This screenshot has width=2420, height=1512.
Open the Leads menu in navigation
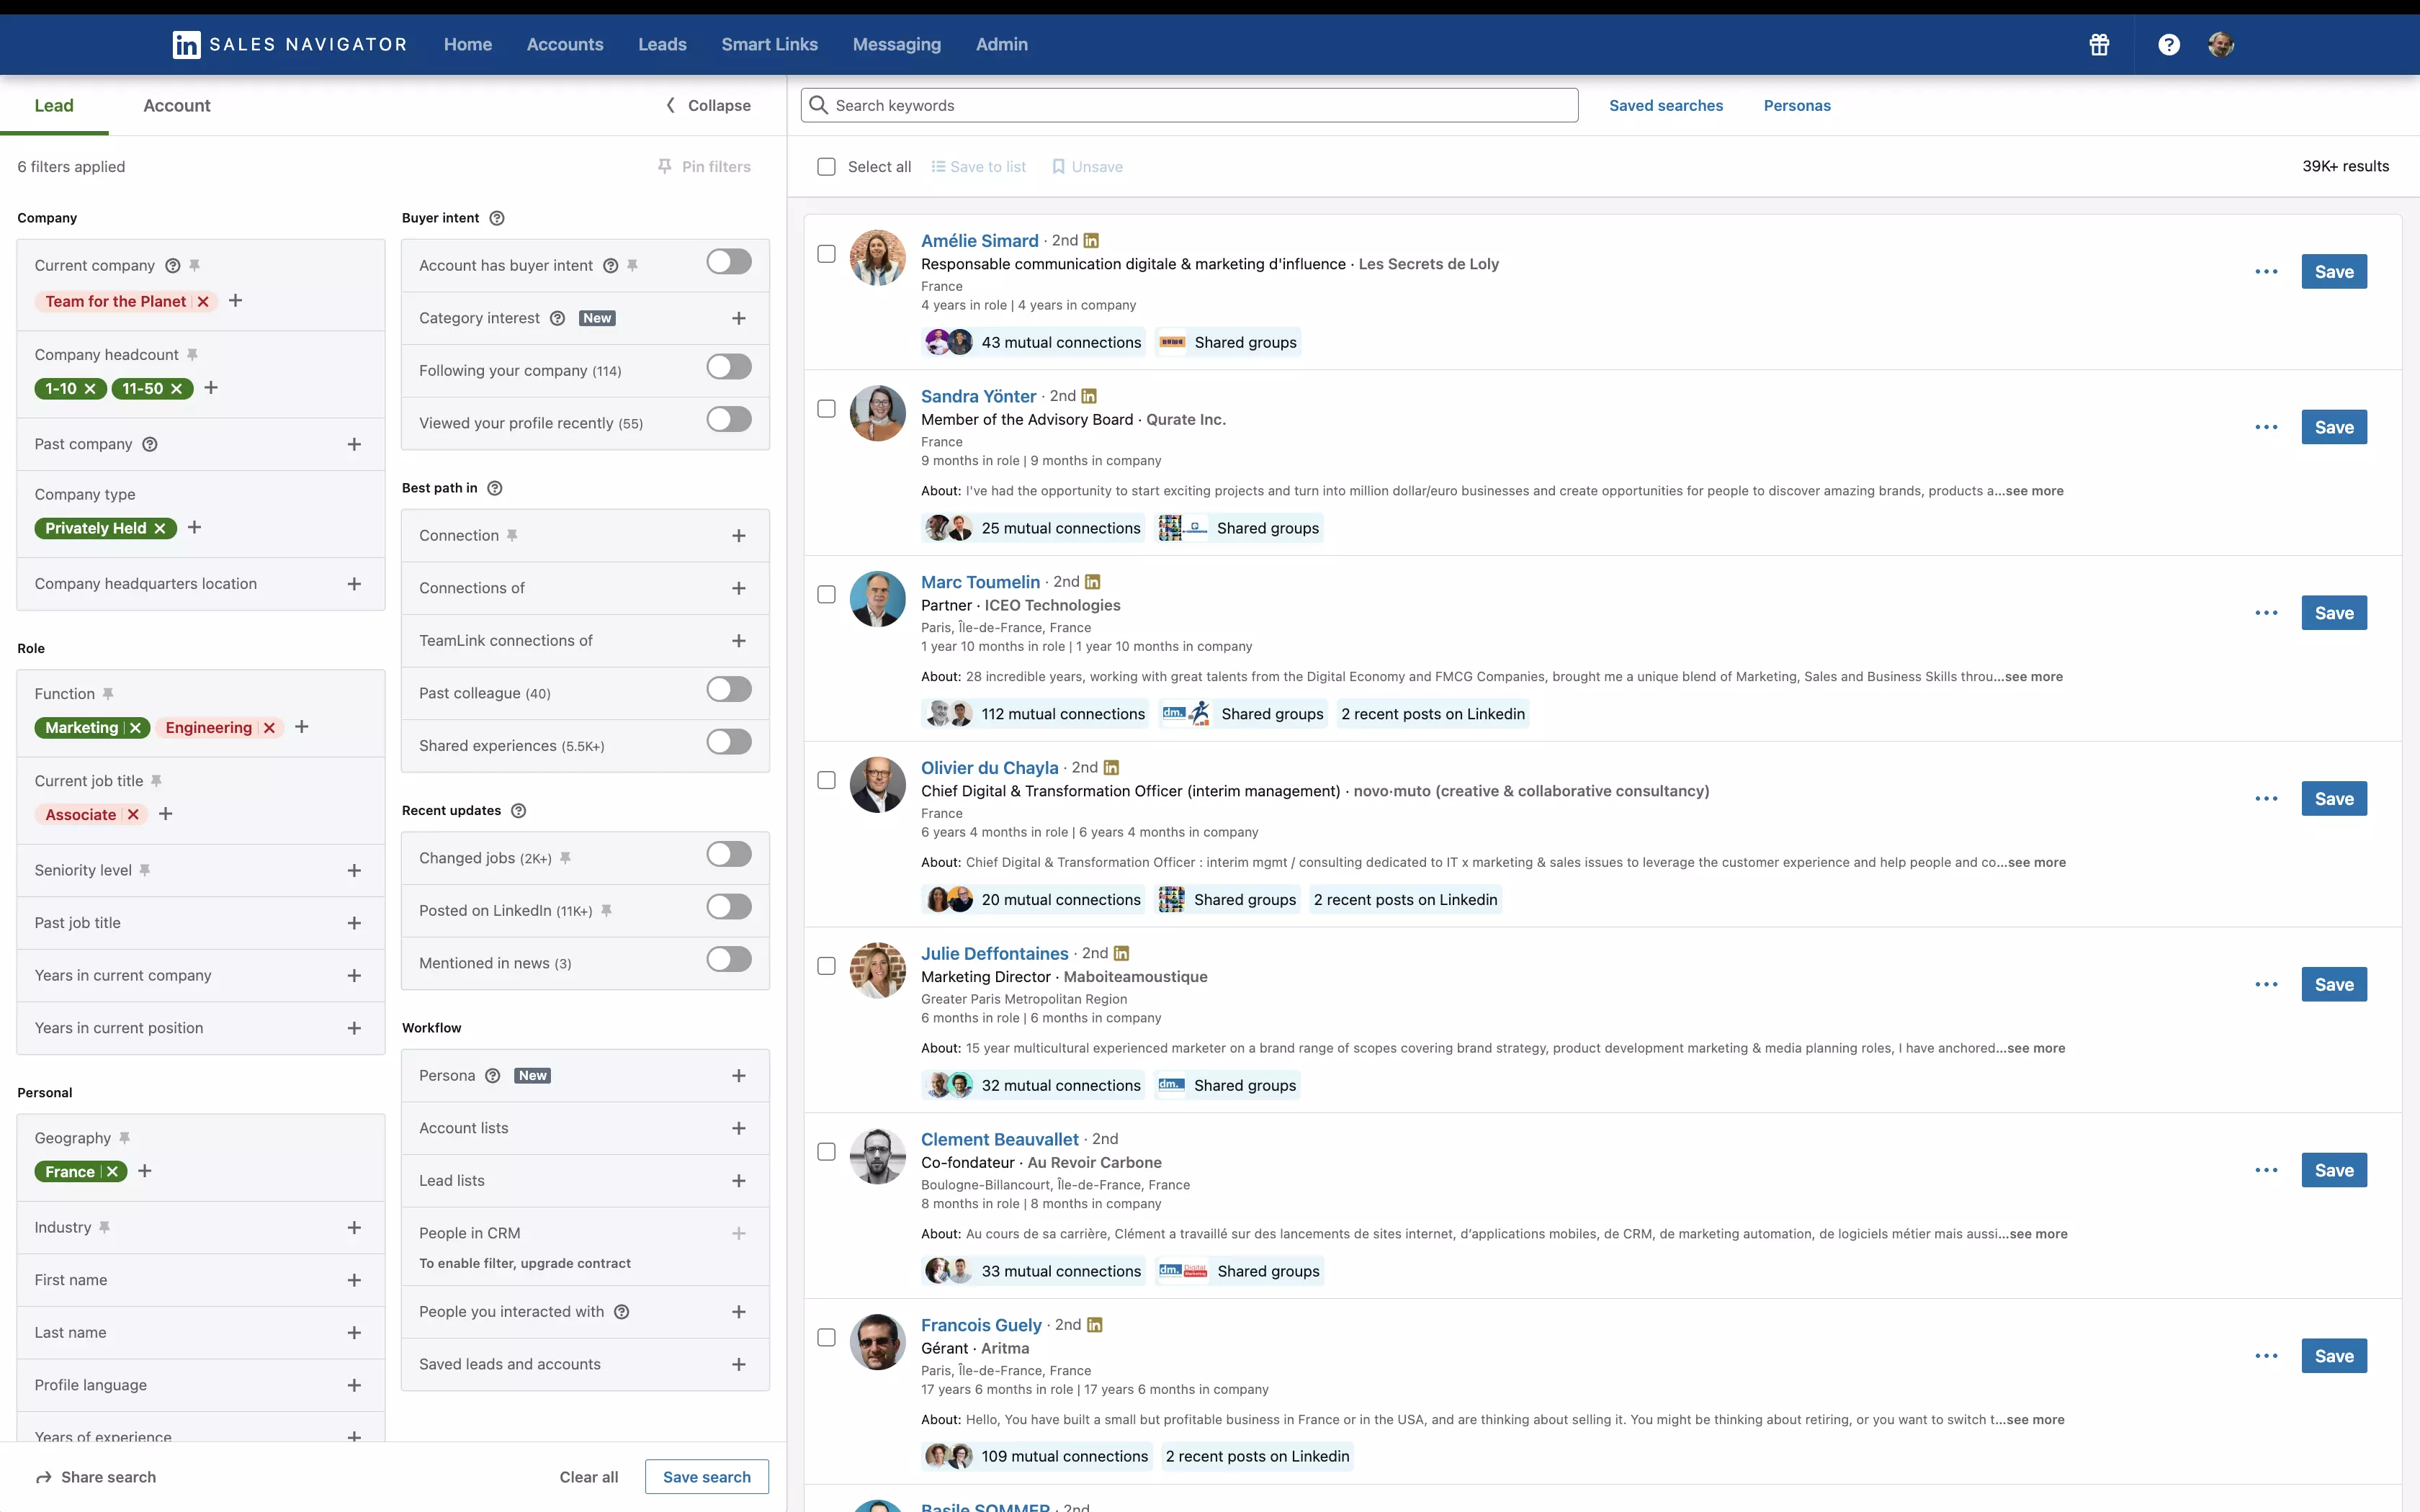[x=662, y=44]
